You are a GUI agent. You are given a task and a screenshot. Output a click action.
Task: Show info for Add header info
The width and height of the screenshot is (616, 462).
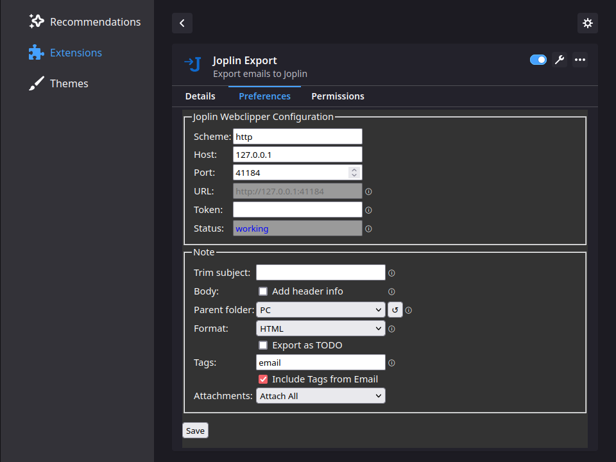click(x=391, y=291)
